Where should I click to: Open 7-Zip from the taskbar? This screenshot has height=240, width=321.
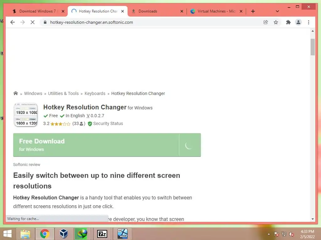pos(102,234)
